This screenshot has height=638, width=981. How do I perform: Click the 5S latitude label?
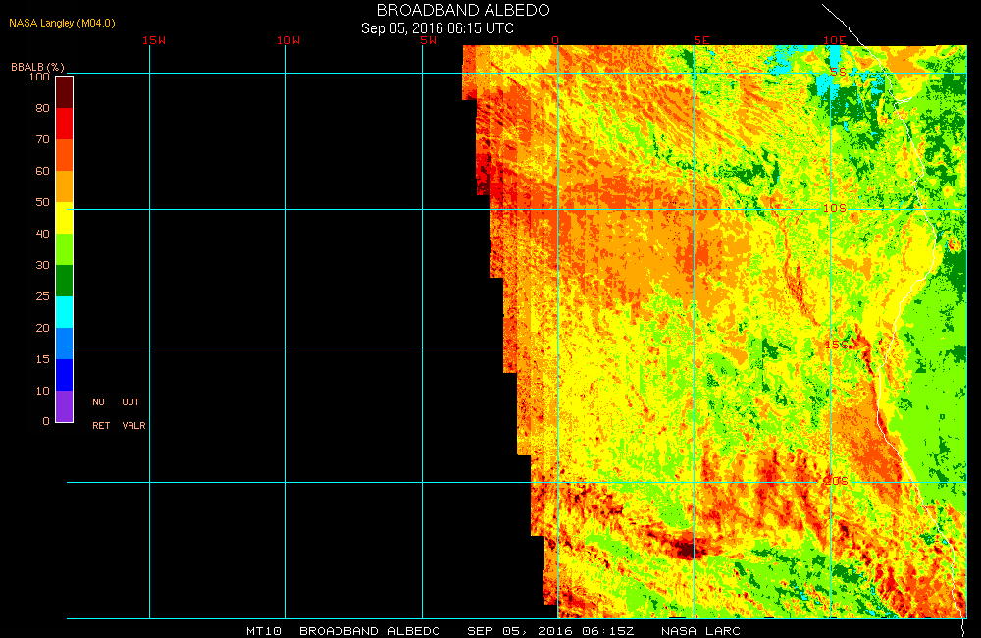tap(839, 72)
